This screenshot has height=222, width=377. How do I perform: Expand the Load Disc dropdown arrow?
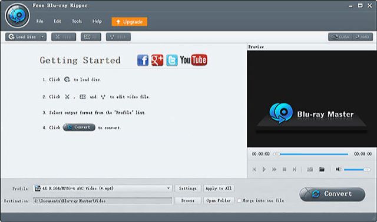click(42, 37)
